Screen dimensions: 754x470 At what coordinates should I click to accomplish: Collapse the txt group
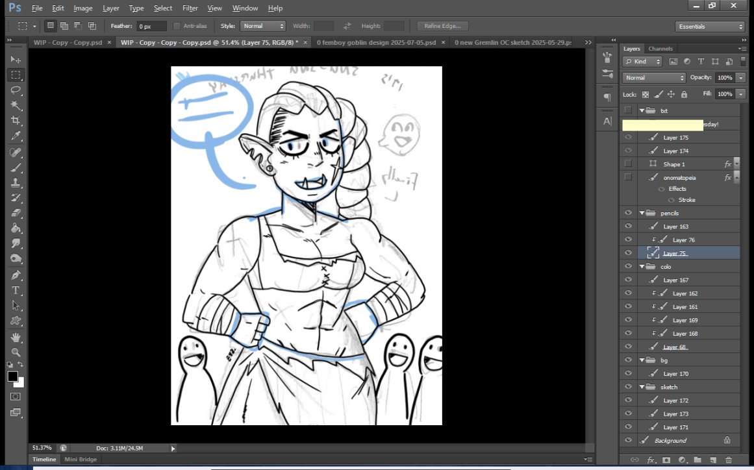pyautogui.click(x=642, y=110)
